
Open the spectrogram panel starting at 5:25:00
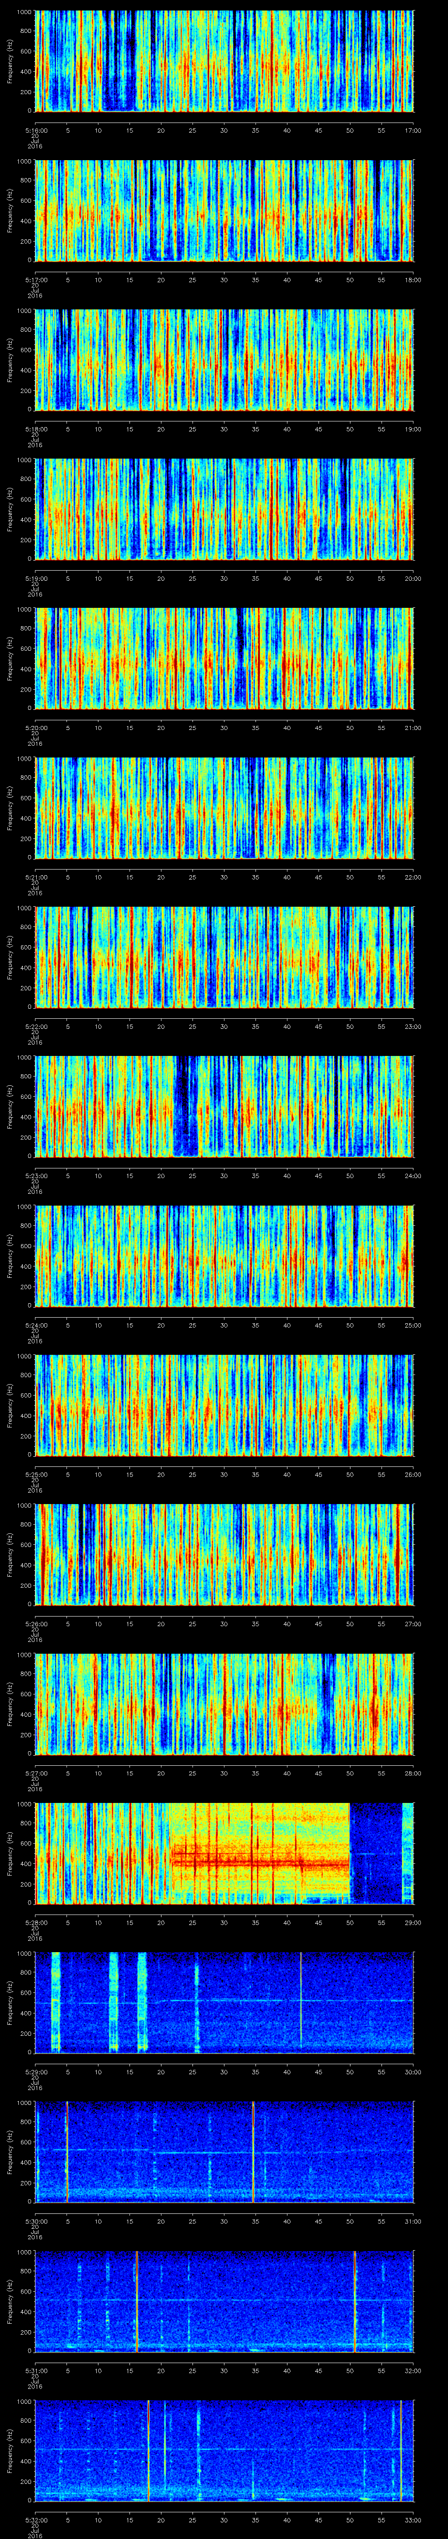224,1405
